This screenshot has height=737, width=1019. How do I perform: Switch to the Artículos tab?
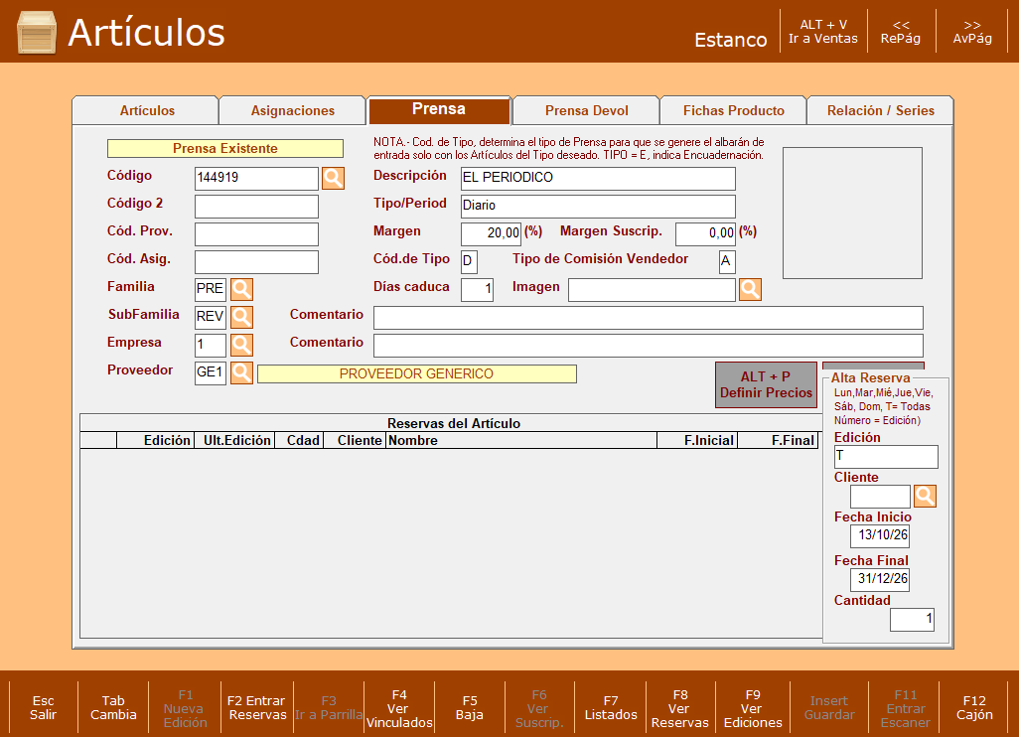[146, 110]
